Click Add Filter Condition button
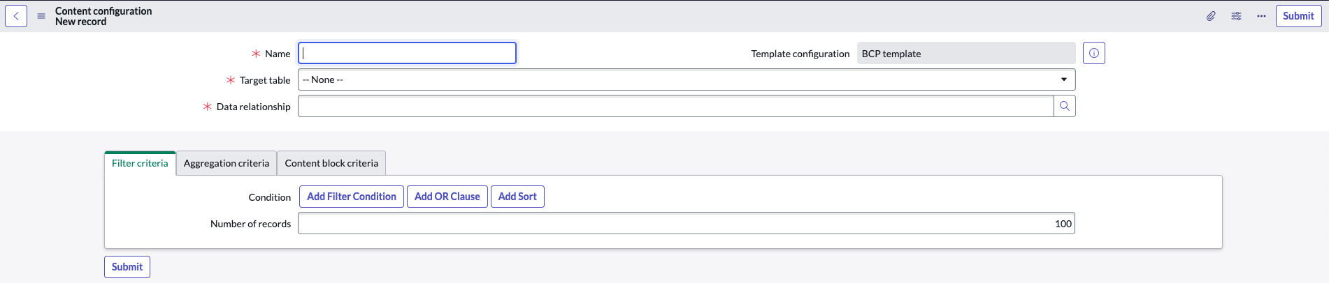Screen dimensions: 1329x283 [x=352, y=197]
